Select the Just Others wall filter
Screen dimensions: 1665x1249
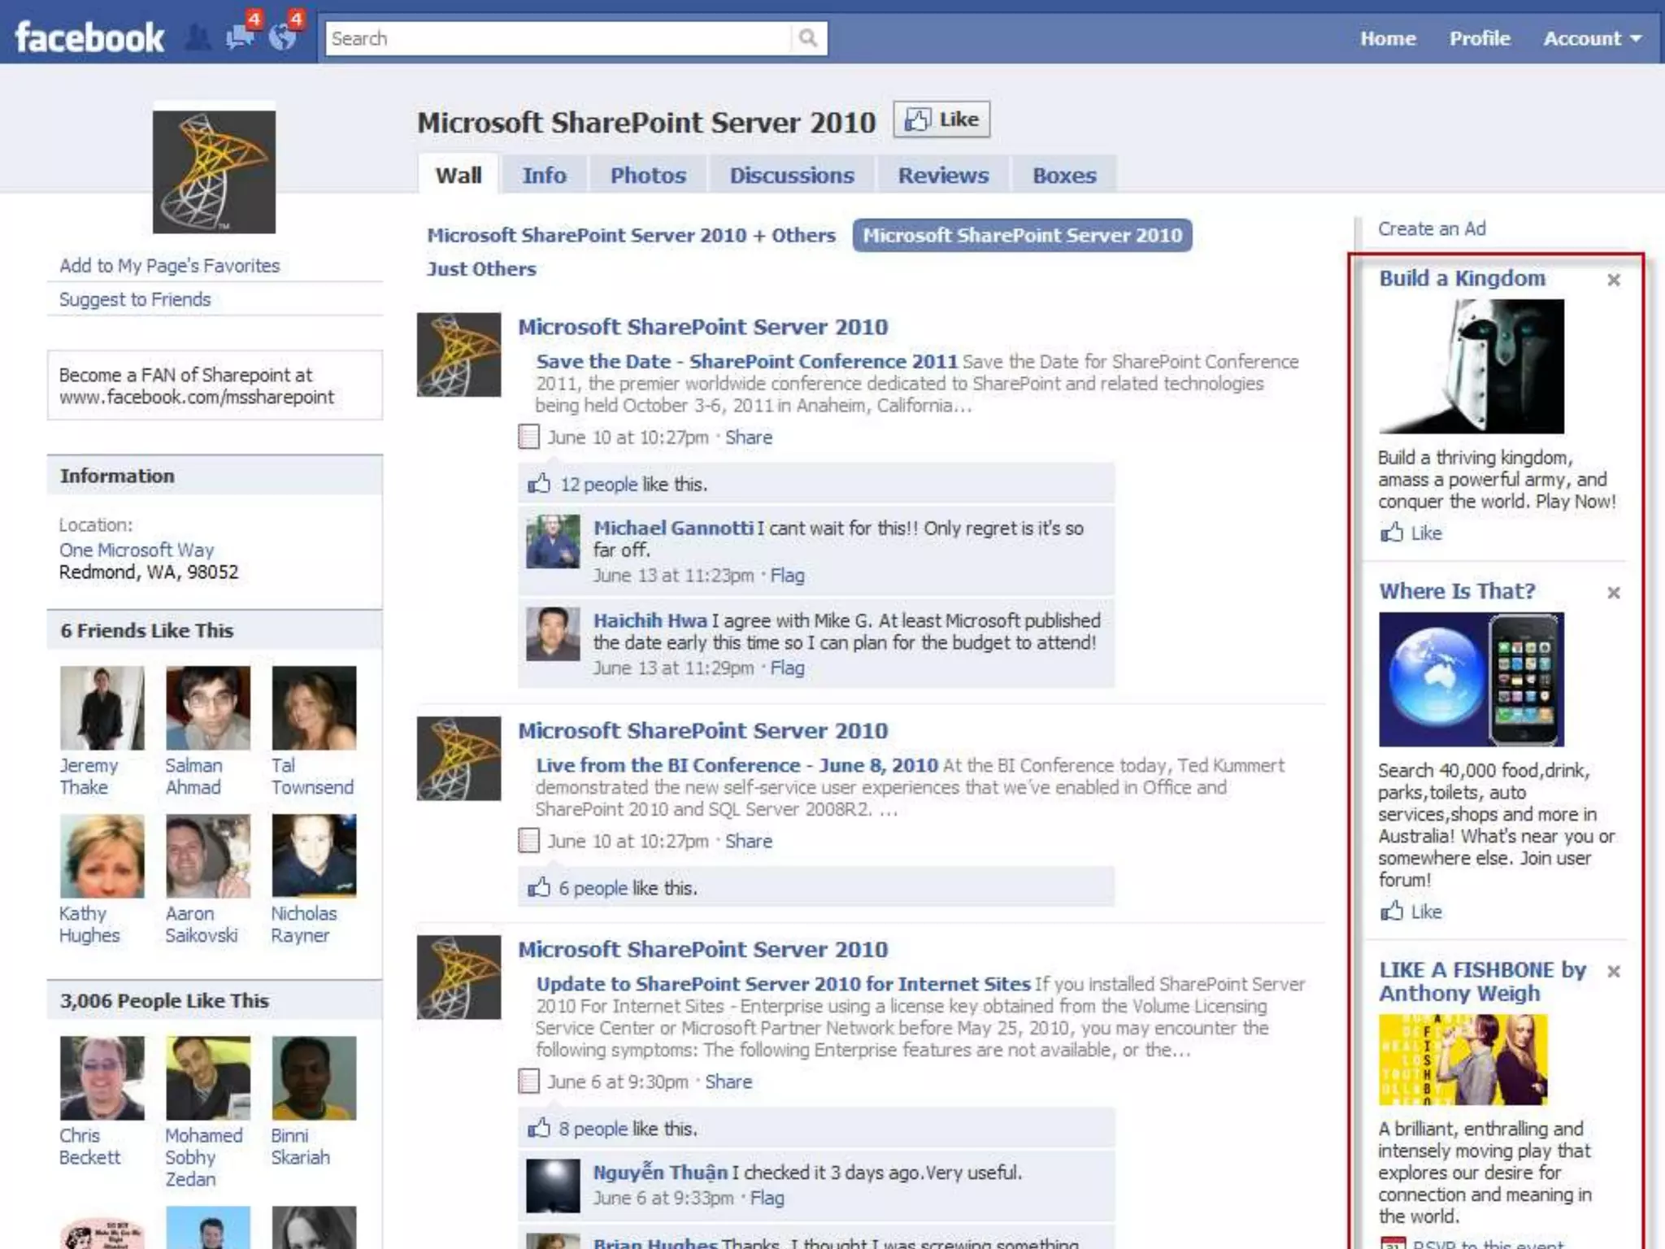481,269
